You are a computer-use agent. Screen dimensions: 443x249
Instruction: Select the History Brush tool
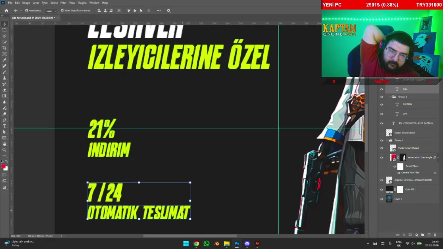pos(4,84)
